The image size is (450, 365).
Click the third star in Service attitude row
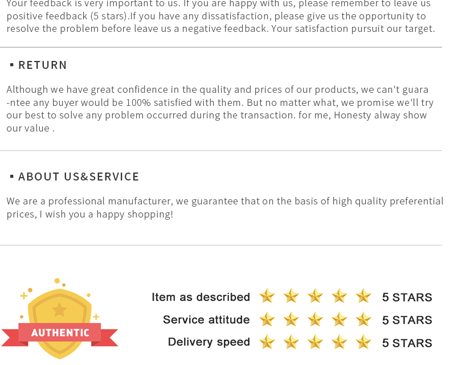coord(315,319)
